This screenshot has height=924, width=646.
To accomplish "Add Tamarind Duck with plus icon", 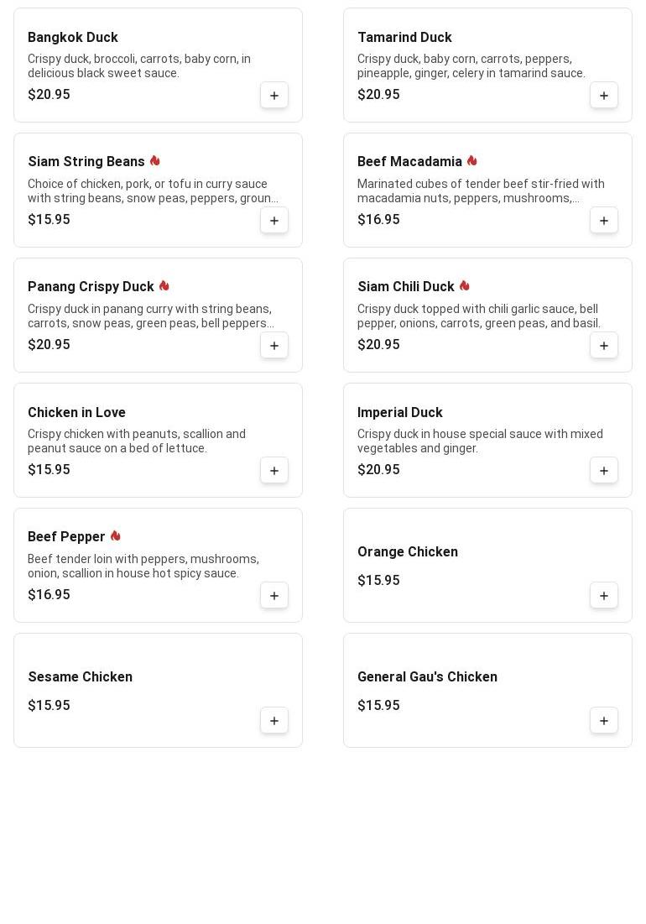I will pos(604,96).
